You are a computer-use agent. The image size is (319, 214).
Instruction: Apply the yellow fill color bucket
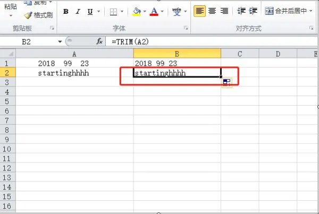[136, 12]
